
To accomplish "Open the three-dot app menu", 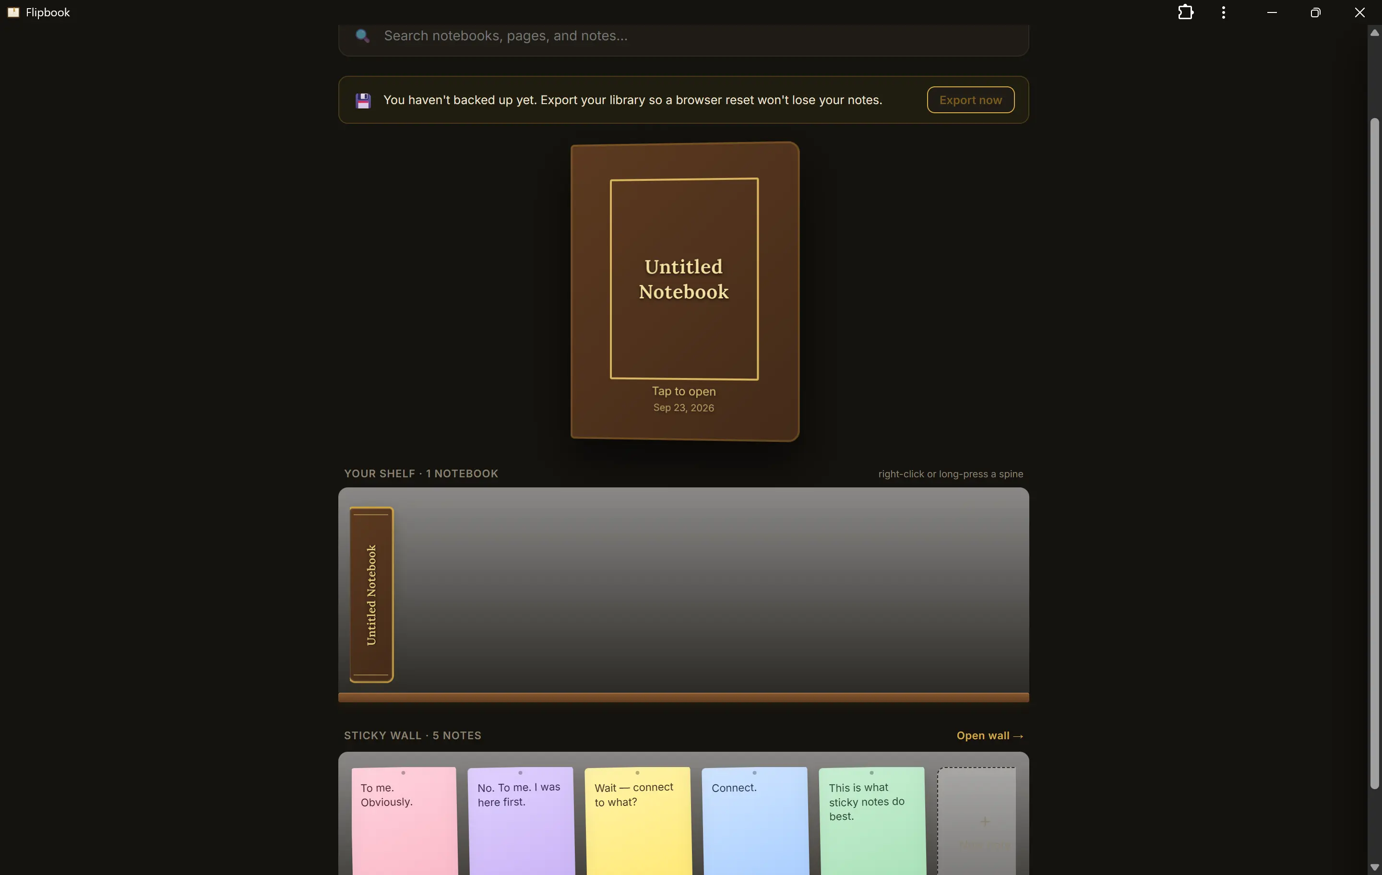I will (1224, 12).
